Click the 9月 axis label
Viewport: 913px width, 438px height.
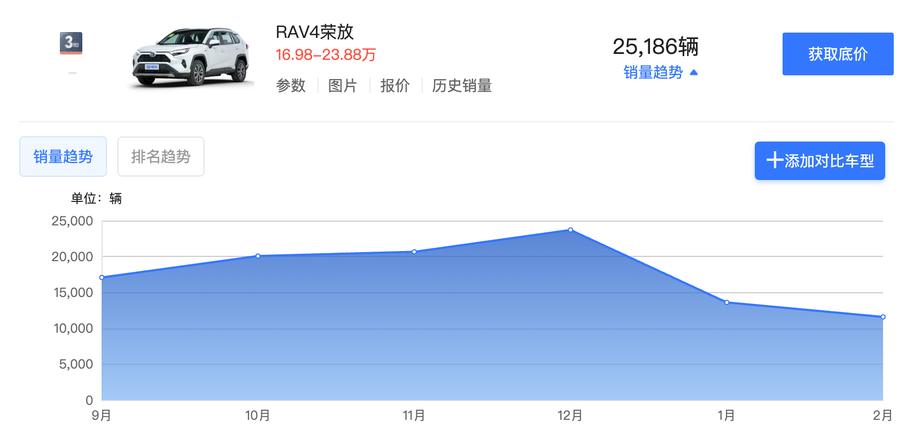point(102,416)
